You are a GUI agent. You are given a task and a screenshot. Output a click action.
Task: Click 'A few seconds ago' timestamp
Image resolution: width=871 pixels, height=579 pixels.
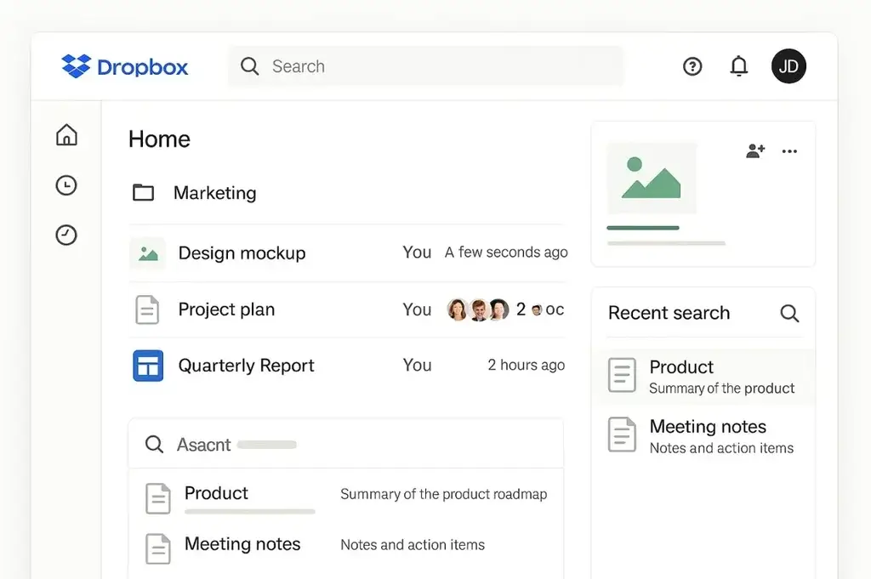(506, 253)
